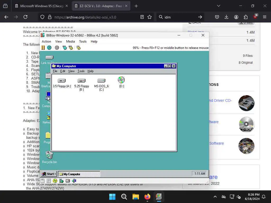Expand the list all tabs dropdown
The image size is (271, 203).
coord(218,6)
